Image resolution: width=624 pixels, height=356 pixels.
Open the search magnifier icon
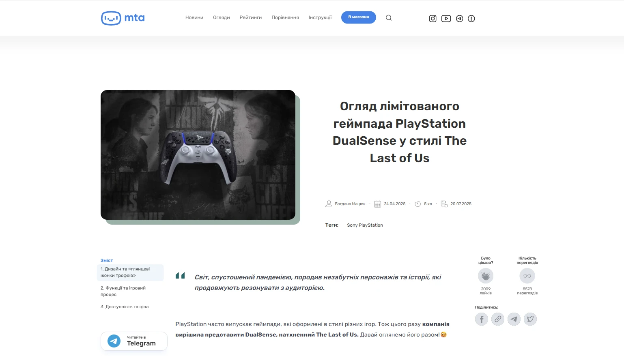pos(389,18)
